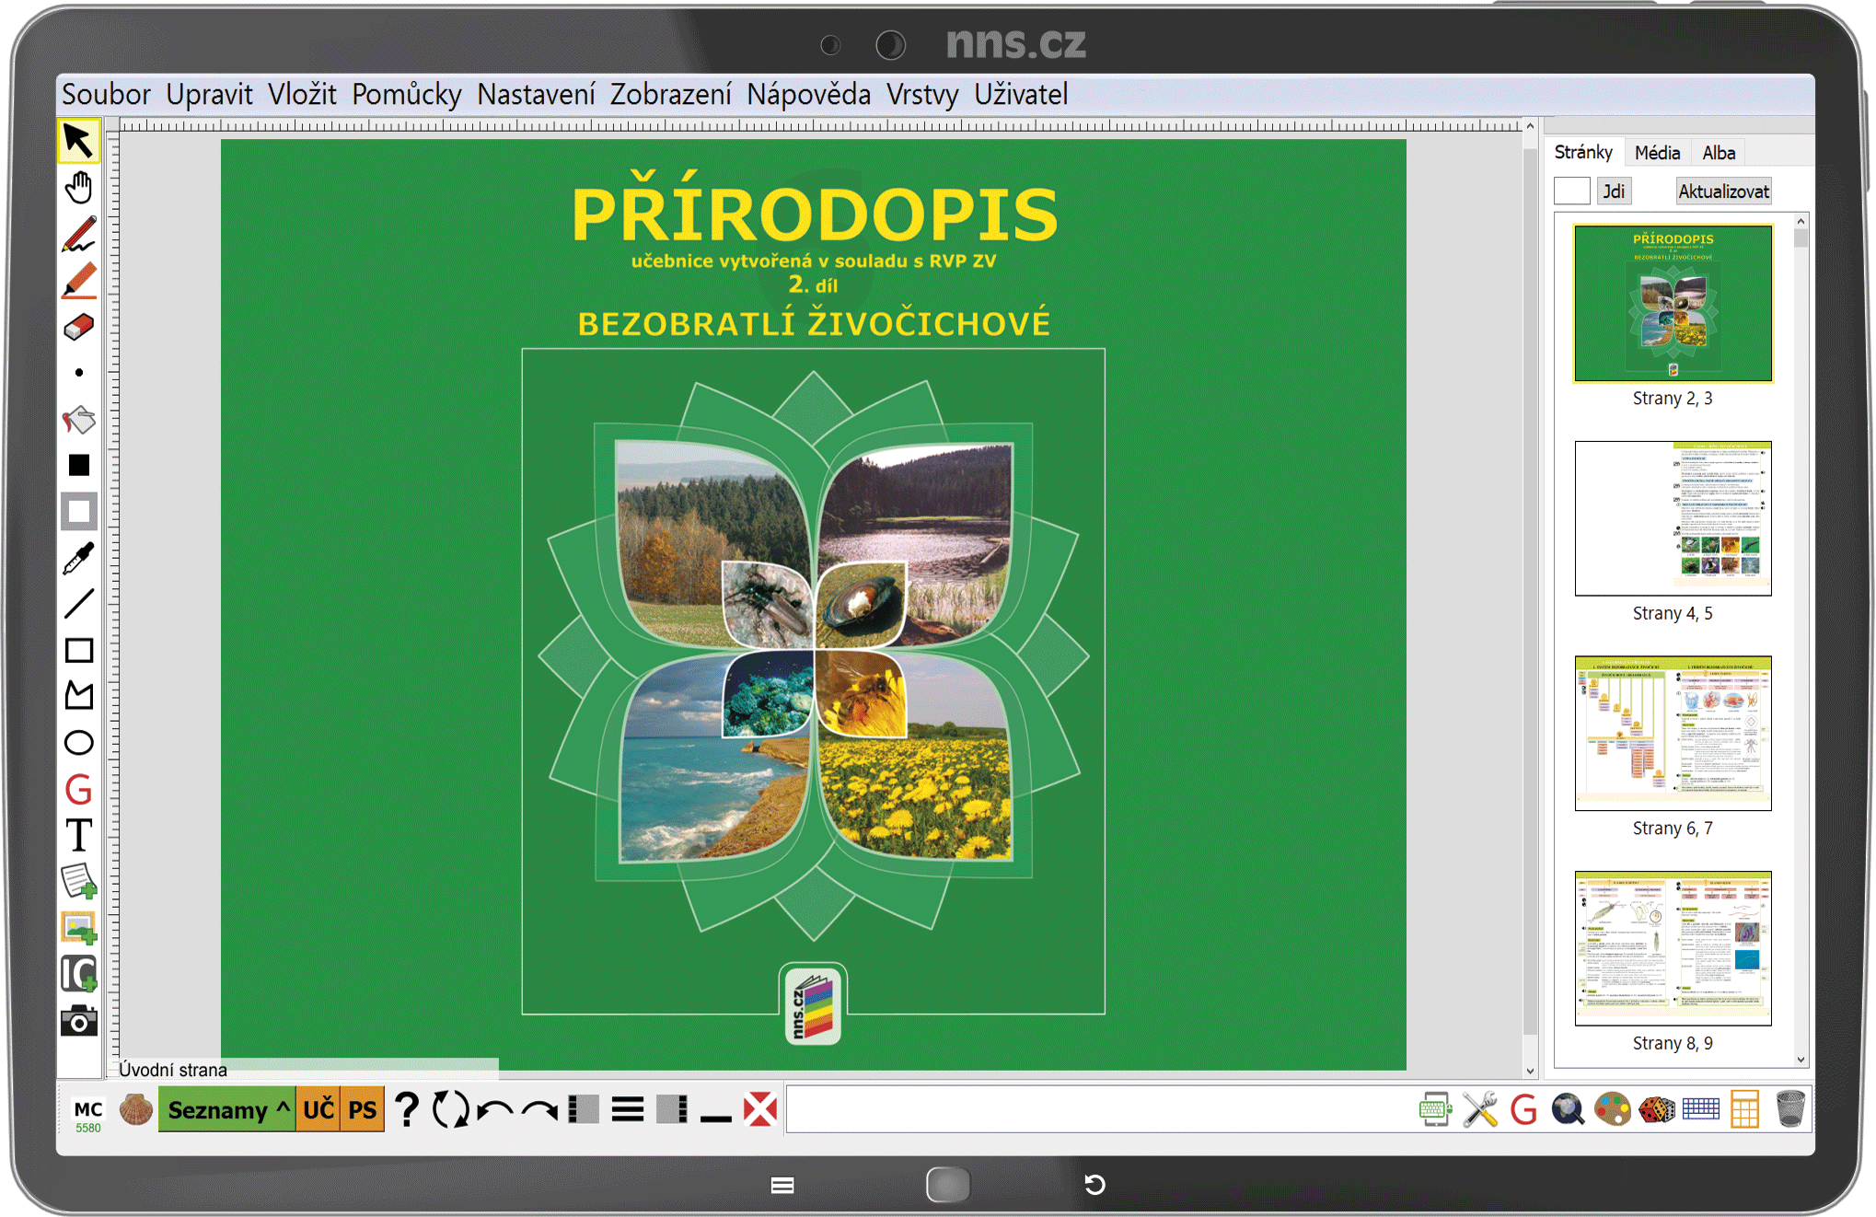Toggle the PS workbook button
Screen dimensions: 1876x1217
(363, 1109)
